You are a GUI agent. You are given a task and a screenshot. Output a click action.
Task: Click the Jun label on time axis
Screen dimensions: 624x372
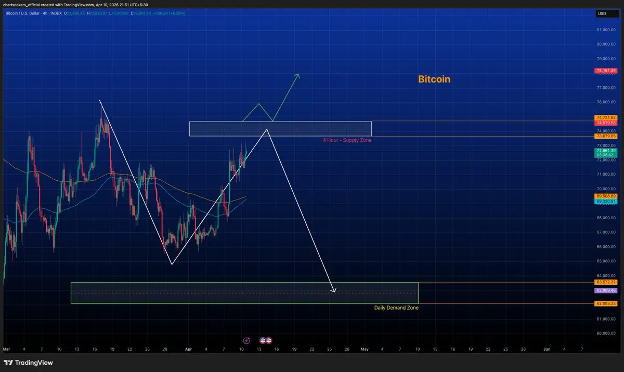coord(547,350)
